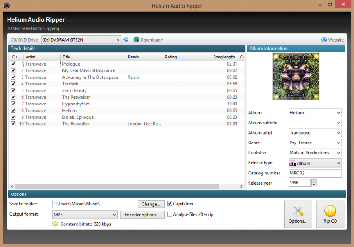
Task: Increase Release year with up arrow
Action: pos(314,181)
